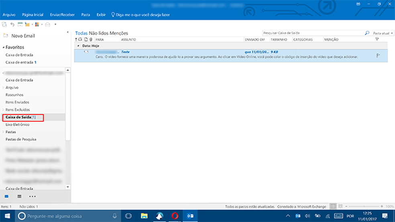Open Caixa de Entrada in Favoritos

[x=19, y=55]
